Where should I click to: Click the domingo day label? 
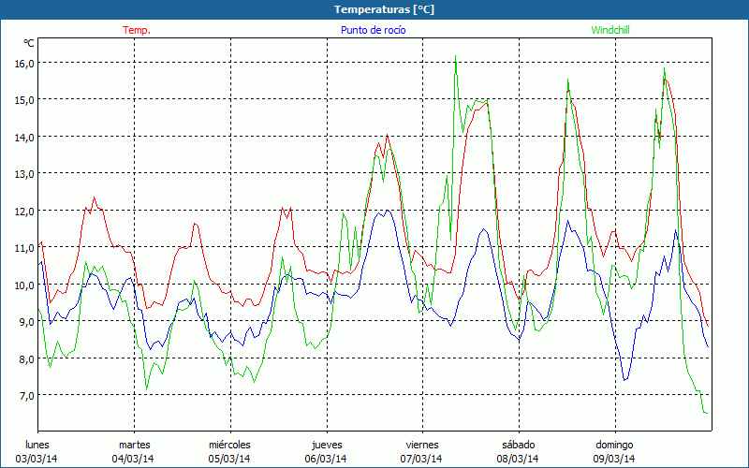(x=614, y=445)
